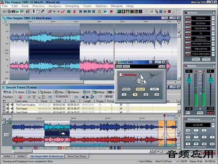Open the small arrow dropdown on montage track
This screenshot has height=164, width=218.
(4, 123)
